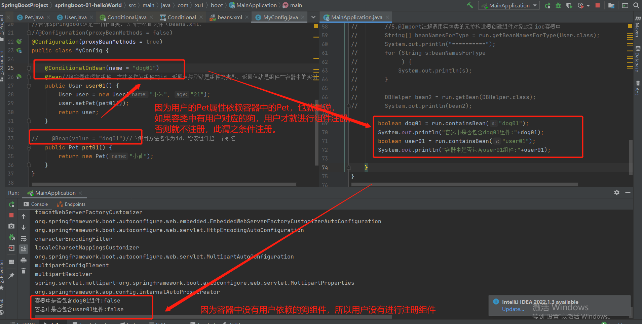Open the Run Anything window icon
Viewport: 642px width, 324px height.
point(625,5)
